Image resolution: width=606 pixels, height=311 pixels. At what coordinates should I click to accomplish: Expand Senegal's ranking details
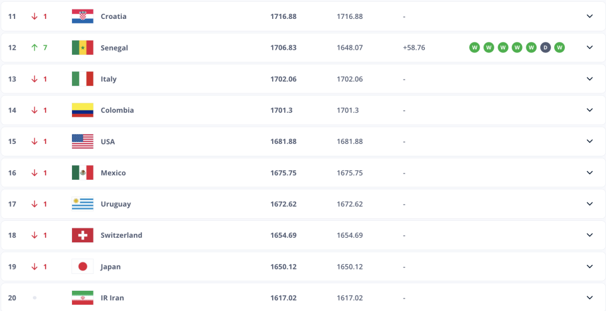click(x=590, y=47)
